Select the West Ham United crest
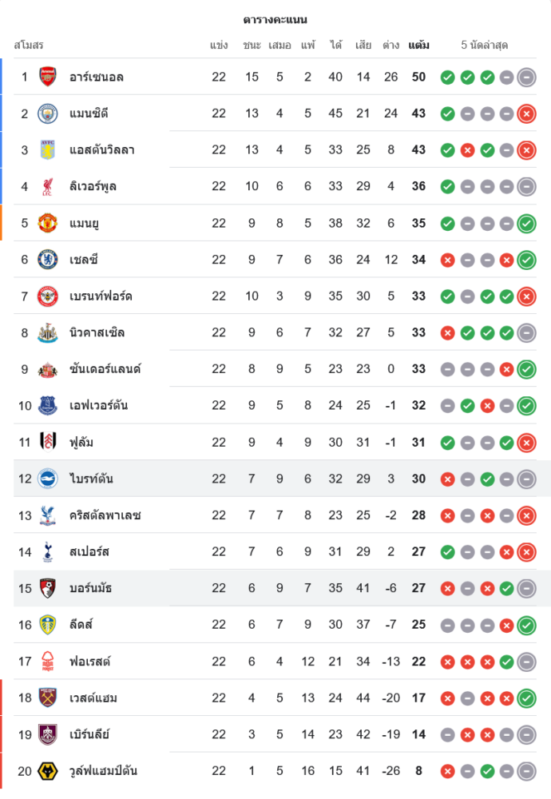Screen dimensions: 551x799 (x=48, y=698)
